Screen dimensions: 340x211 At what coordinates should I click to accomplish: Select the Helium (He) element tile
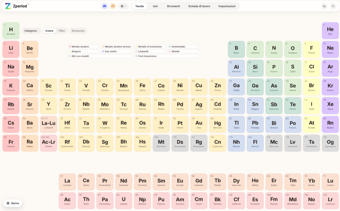pyautogui.click(x=330, y=31)
